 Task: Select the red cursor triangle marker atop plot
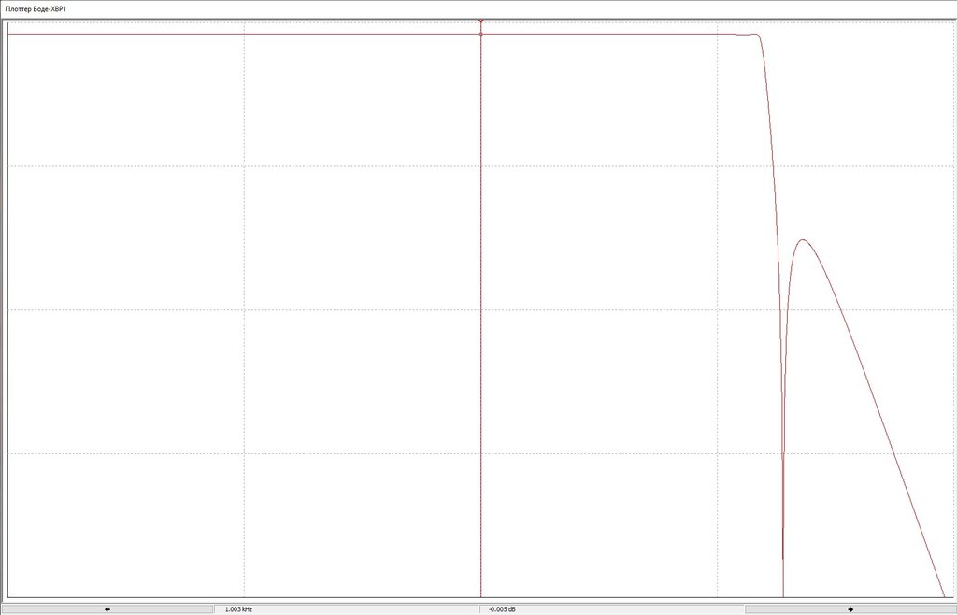pyautogui.click(x=481, y=21)
